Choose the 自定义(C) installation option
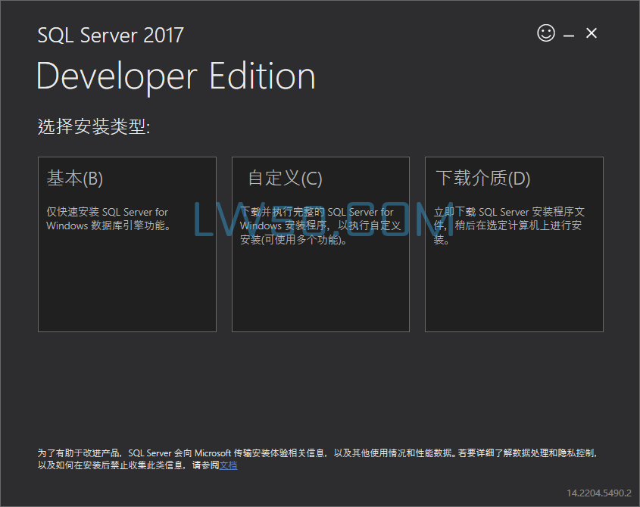 pyautogui.click(x=320, y=244)
